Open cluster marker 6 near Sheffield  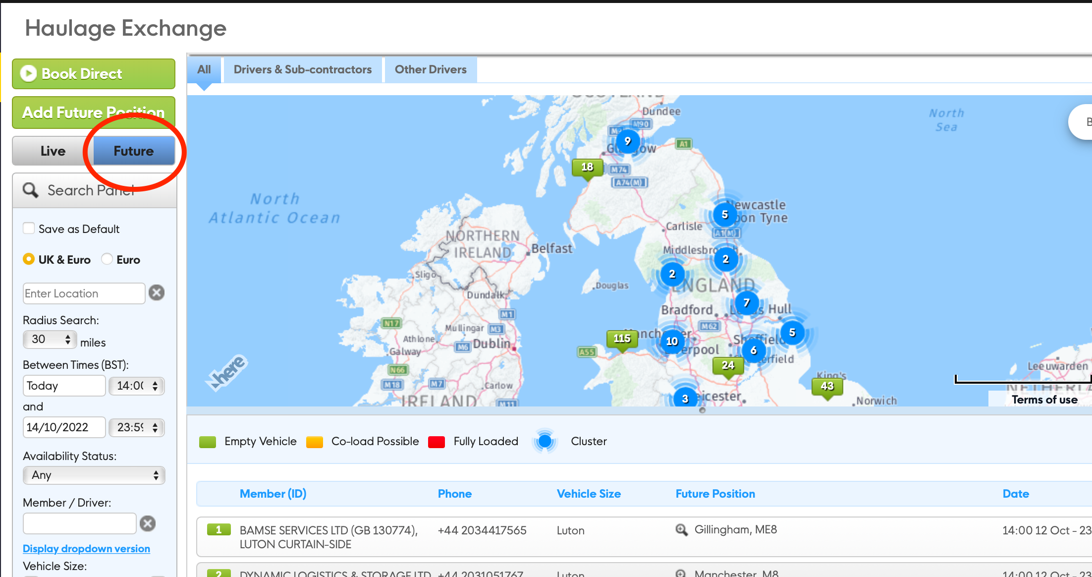754,350
